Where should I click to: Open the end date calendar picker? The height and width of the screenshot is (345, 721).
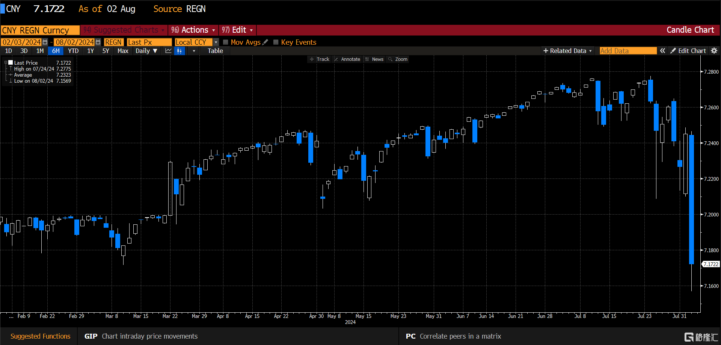click(98, 42)
